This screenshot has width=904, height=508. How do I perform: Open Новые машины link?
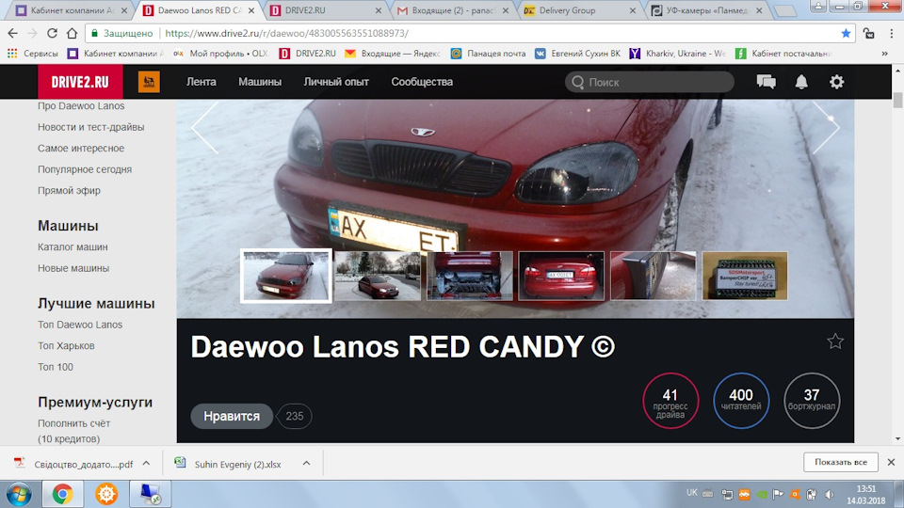click(x=73, y=268)
